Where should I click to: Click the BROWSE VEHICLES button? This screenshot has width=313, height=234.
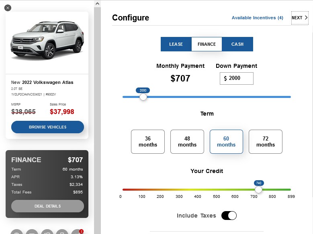47,127
